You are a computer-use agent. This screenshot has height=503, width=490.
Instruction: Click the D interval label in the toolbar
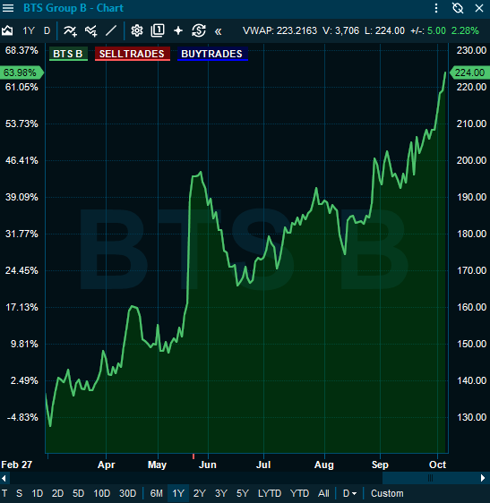[x=47, y=30]
